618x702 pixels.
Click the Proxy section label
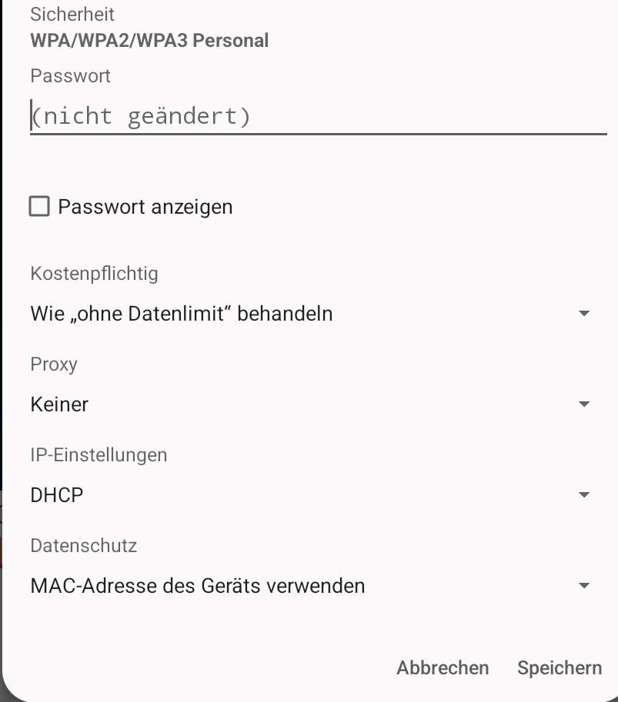point(54,364)
